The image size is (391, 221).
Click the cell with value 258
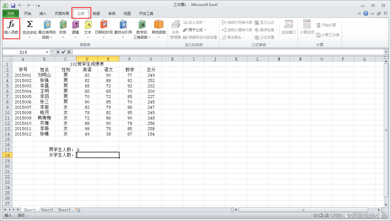tap(151, 129)
